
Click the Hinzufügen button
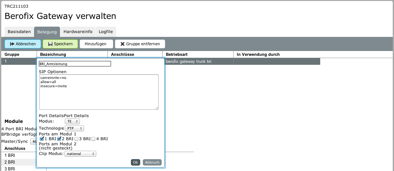point(97,44)
